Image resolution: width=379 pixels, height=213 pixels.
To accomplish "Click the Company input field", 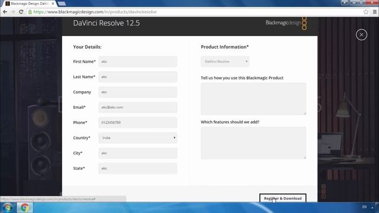I will pyautogui.click(x=138, y=92).
